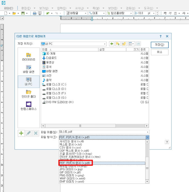
Task: Open the 도구(K) menu
Action: pyautogui.click(x=148, y=8)
